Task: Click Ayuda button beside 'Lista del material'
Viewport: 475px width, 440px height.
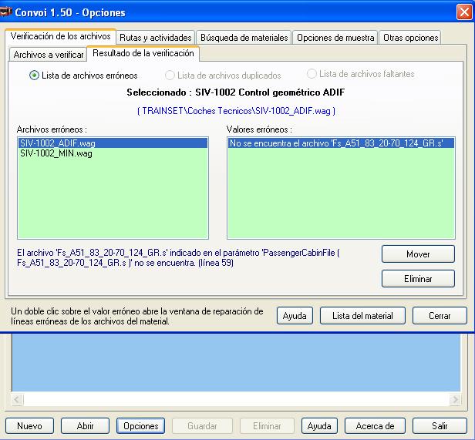Action: [295, 315]
